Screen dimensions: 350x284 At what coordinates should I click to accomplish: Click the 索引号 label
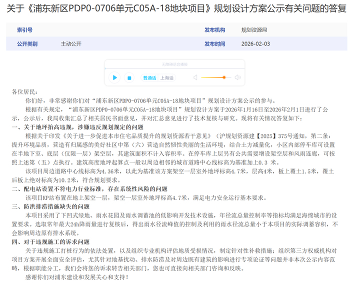coord(25,30)
